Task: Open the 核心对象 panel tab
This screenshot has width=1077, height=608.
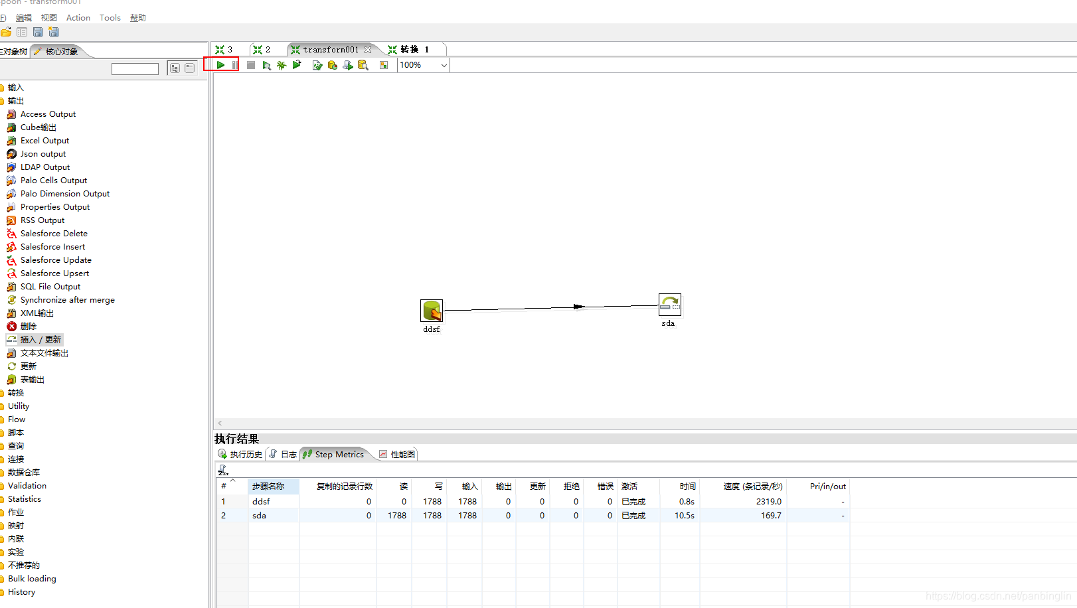Action: click(x=56, y=51)
